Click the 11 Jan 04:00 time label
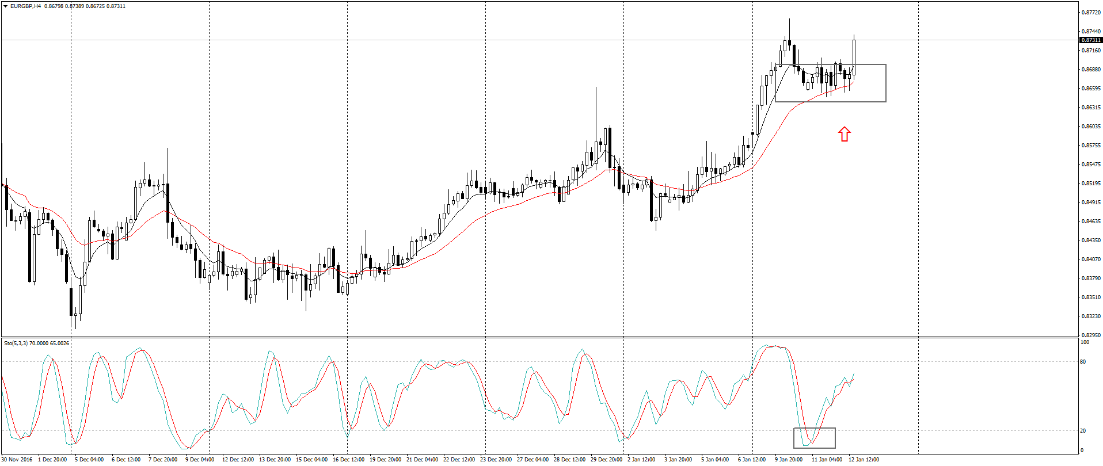This screenshot has width=1103, height=466. (x=827, y=460)
